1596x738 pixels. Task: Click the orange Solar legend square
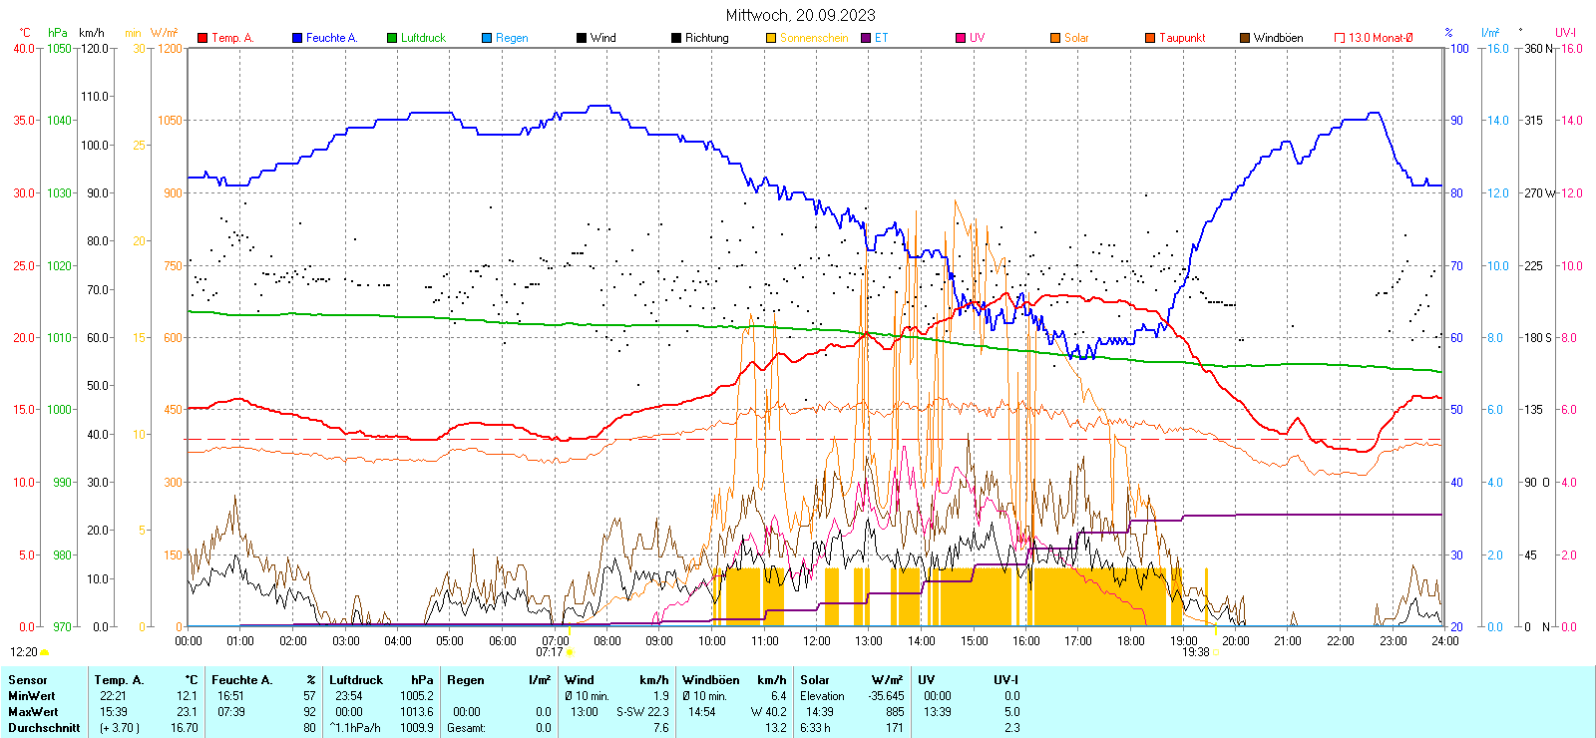pos(1055,38)
